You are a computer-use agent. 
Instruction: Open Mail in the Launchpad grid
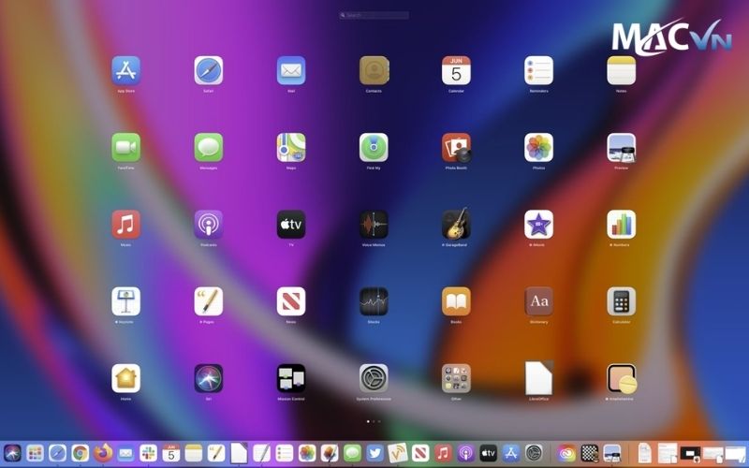[291, 71]
